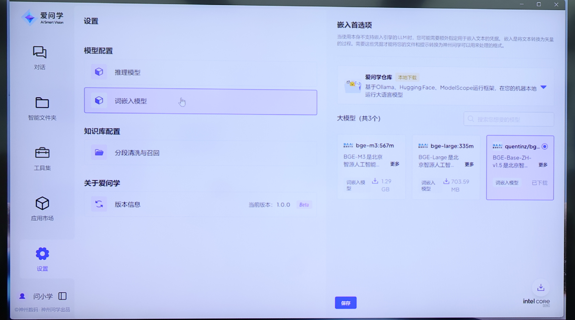This screenshot has width=575, height=320.
Task: Click the 分段清洗与召回 folder icon
Action: (99, 153)
